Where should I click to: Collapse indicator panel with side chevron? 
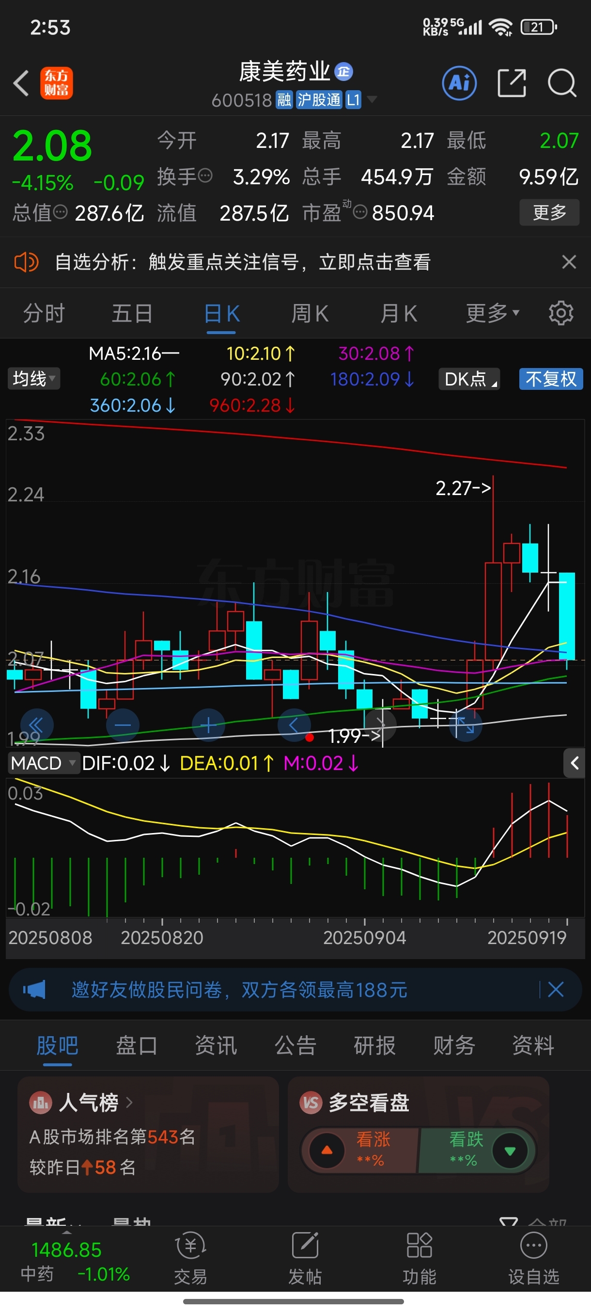[x=574, y=763]
